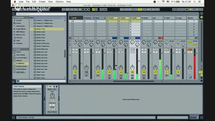Unfold the 19 Group track

[93, 18]
